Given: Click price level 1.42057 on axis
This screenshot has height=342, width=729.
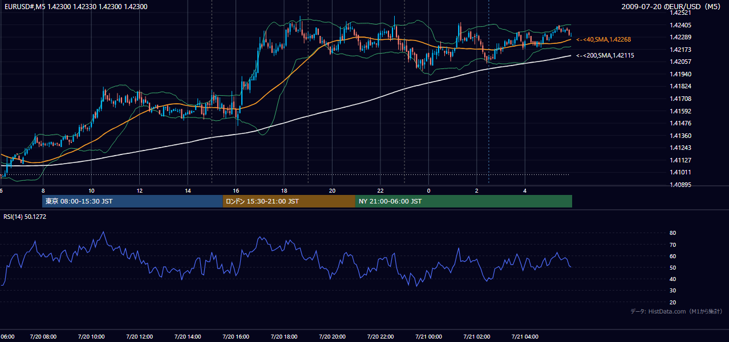Looking at the screenshot, I should [681, 62].
